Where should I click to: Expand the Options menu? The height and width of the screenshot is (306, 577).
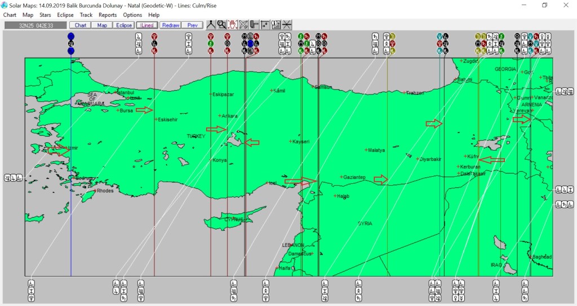tap(132, 15)
